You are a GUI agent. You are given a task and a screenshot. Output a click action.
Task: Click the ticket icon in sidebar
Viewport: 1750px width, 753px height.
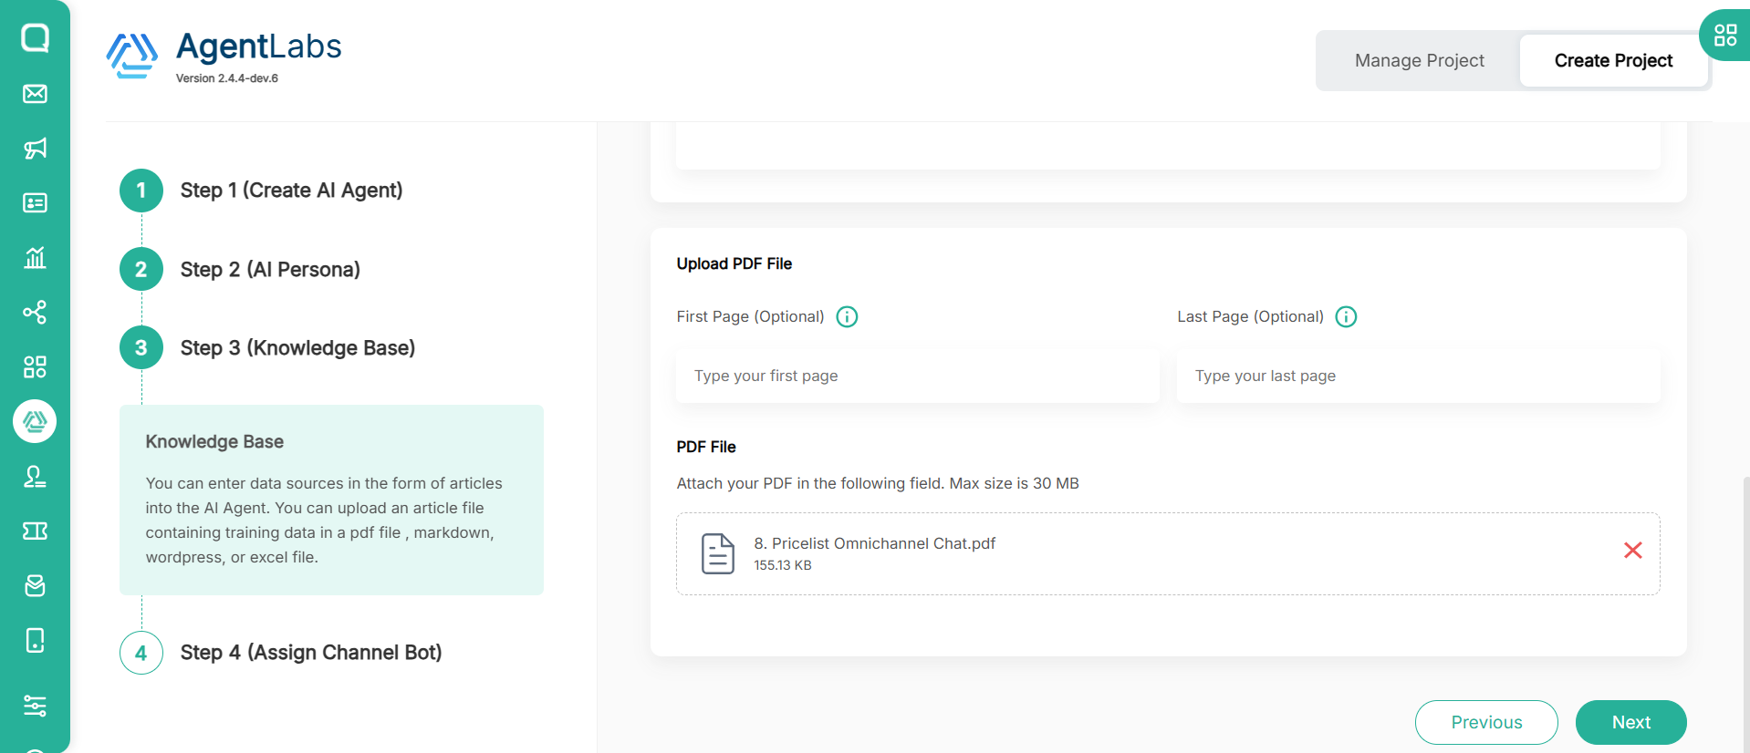[35, 531]
